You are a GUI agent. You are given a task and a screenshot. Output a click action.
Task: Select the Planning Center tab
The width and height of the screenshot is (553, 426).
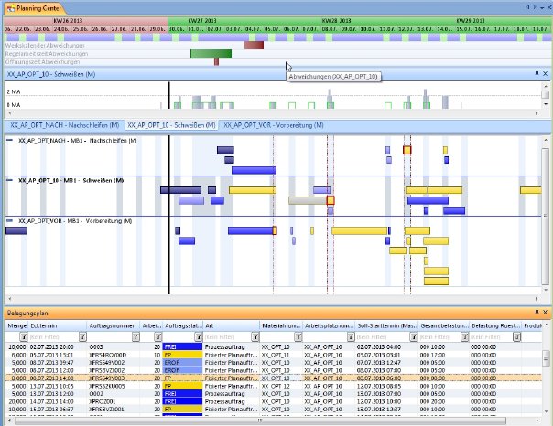pos(34,8)
